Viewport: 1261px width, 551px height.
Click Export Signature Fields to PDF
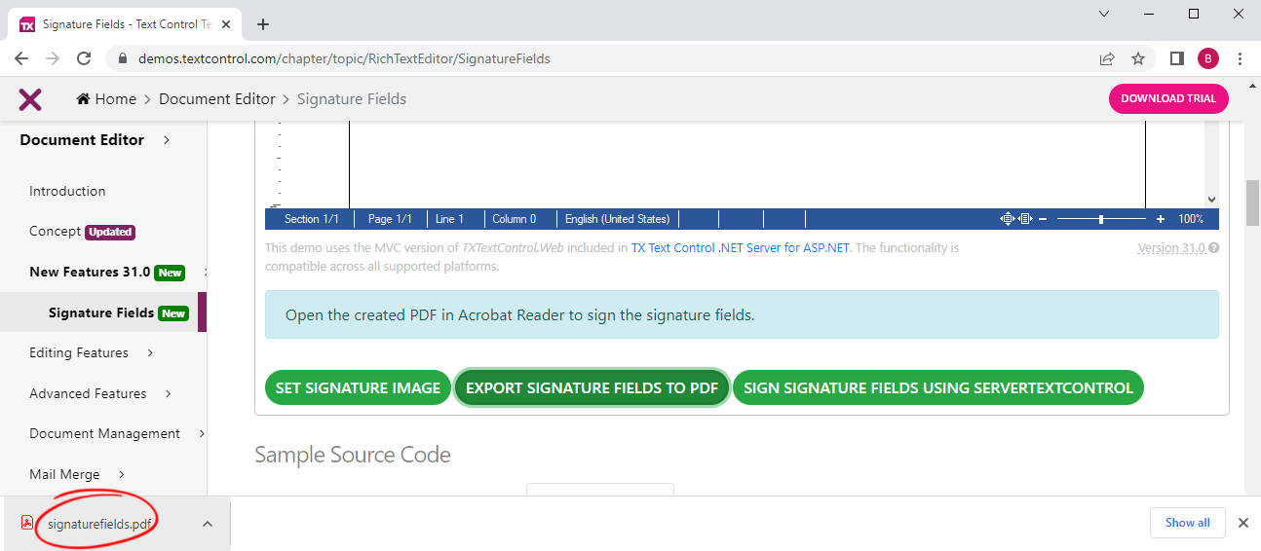pos(592,387)
